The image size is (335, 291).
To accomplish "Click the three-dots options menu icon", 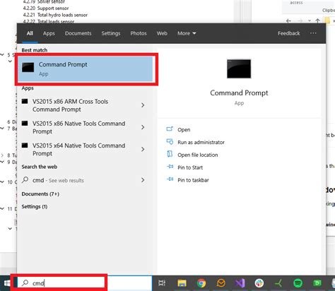I will [x=313, y=33].
